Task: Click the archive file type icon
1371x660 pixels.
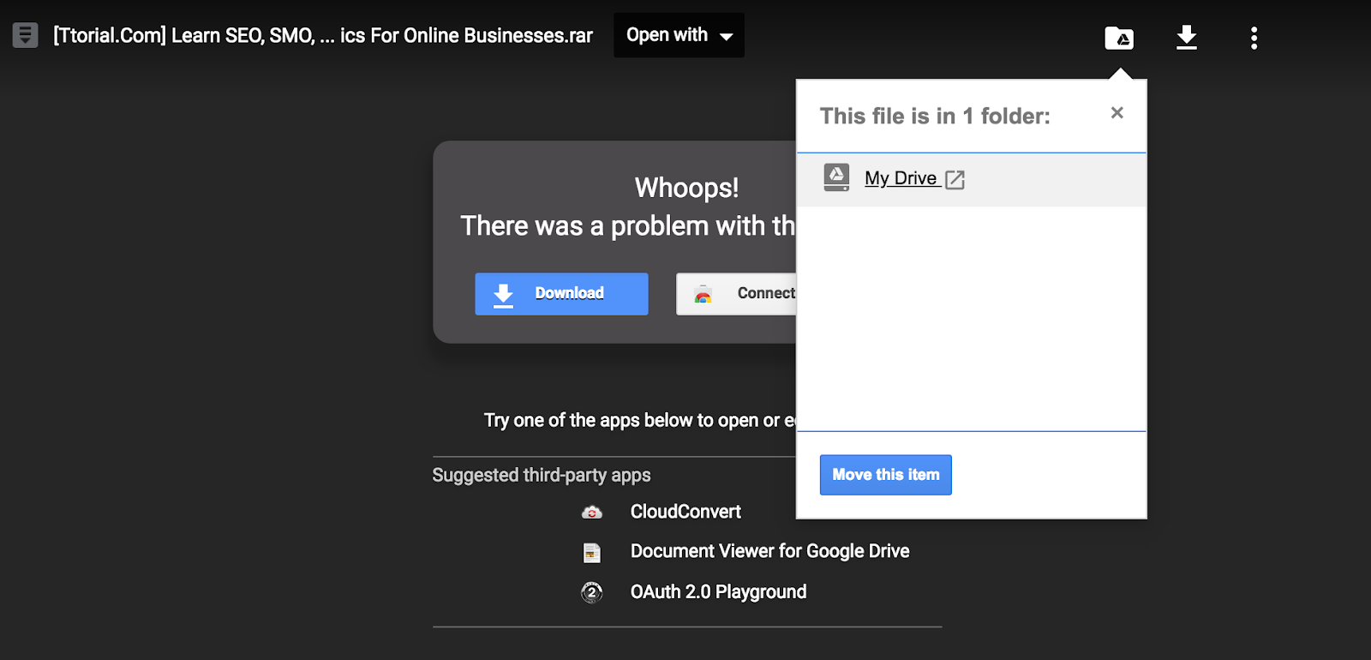Action: tap(25, 35)
